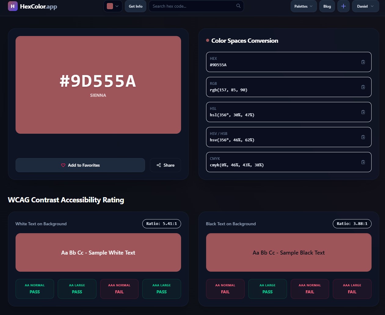Share this color
The image size is (385, 315).
[165, 165]
